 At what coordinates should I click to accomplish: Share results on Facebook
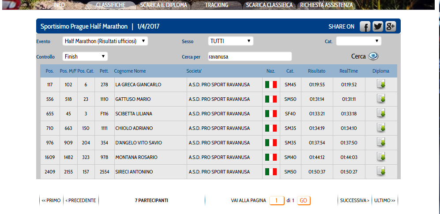coord(365,26)
